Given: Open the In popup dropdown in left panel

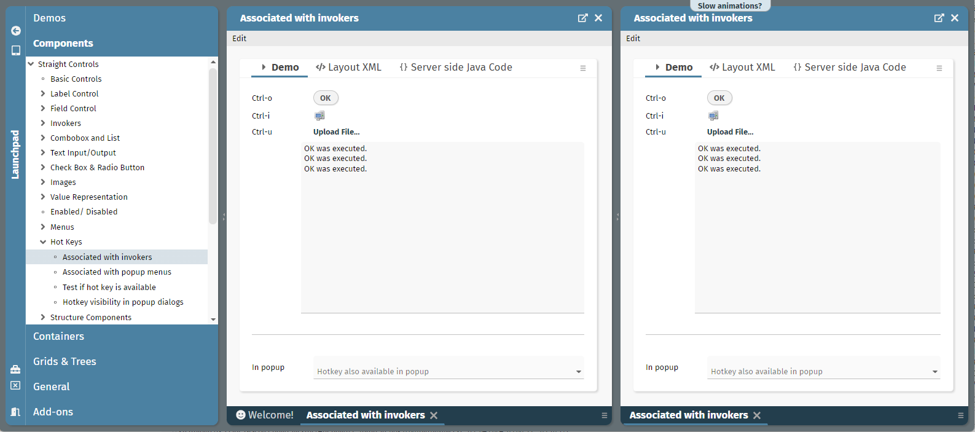Looking at the screenshot, I should tap(578, 372).
